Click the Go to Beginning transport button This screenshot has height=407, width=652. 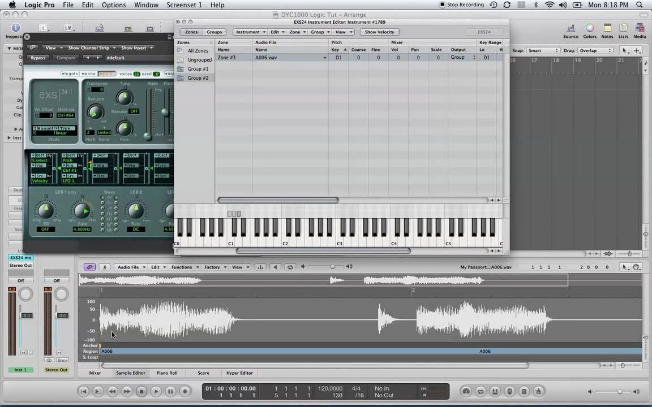(x=83, y=391)
